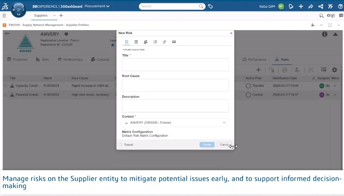Viewport: 344px width, 196px height.
Task: Open the social network share icon
Action: click(321, 6)
